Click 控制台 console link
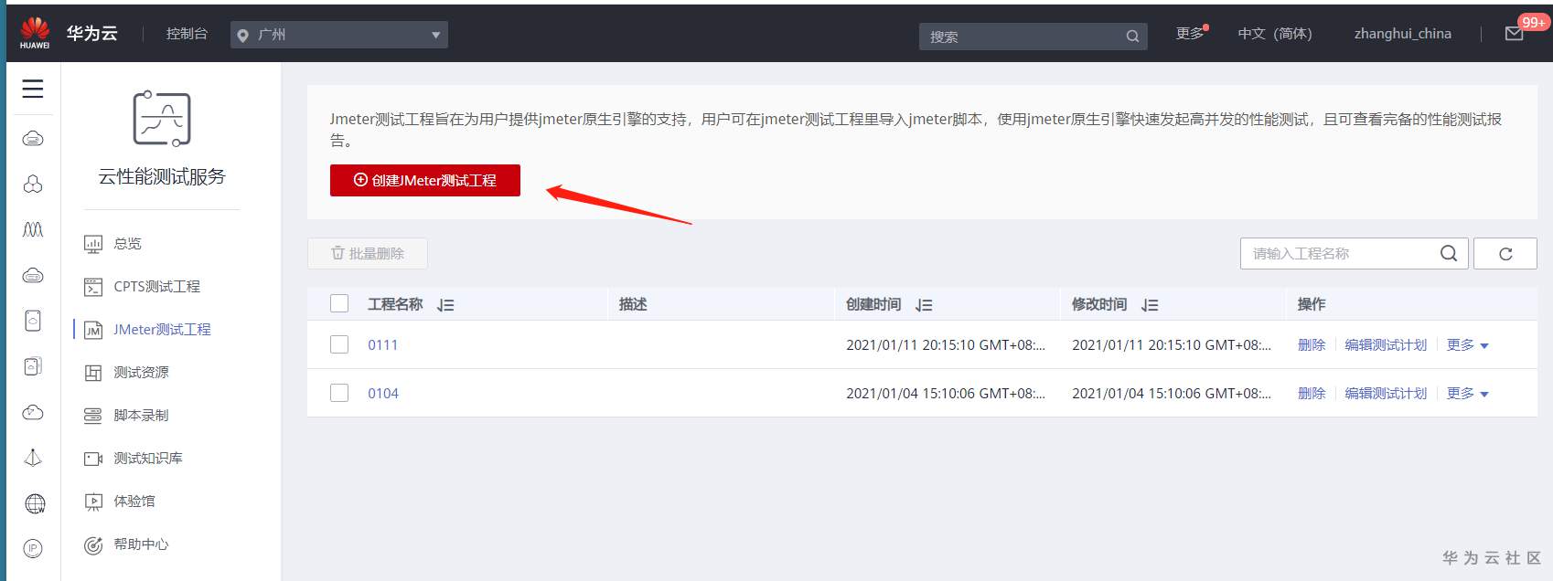The image size is (1553, 581). pos(187,34)
